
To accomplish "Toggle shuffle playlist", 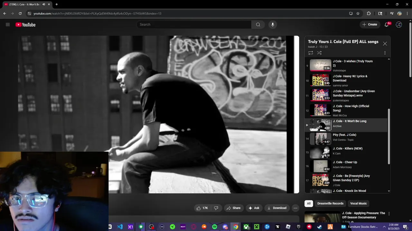I will click(x=319, y=53).
